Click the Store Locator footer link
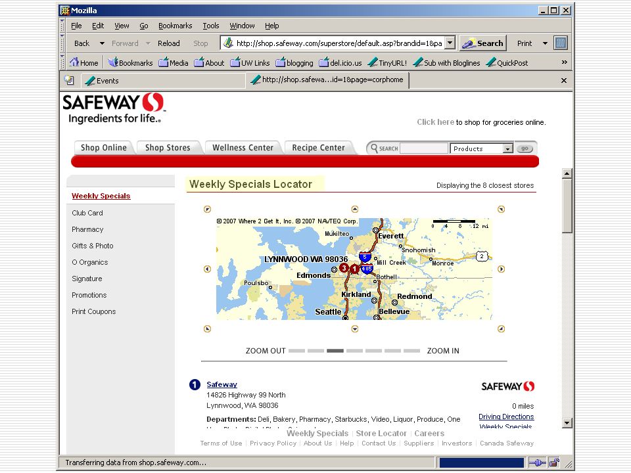631x473 pixels. click(381, 433)
